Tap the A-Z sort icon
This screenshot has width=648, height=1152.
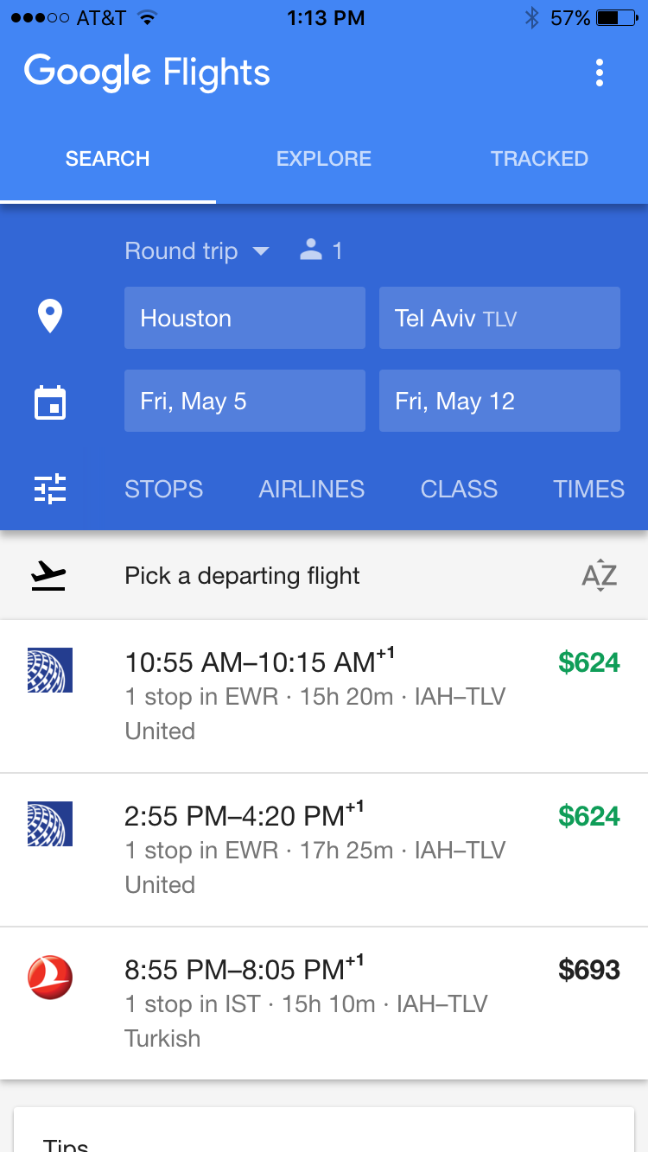click(x=599, y=576)
